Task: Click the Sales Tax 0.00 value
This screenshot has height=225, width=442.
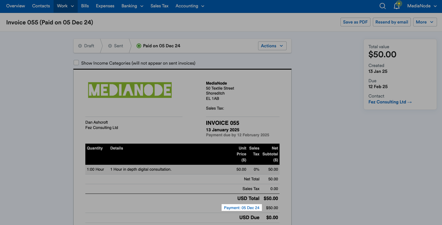Action: (x=274, y=189)
